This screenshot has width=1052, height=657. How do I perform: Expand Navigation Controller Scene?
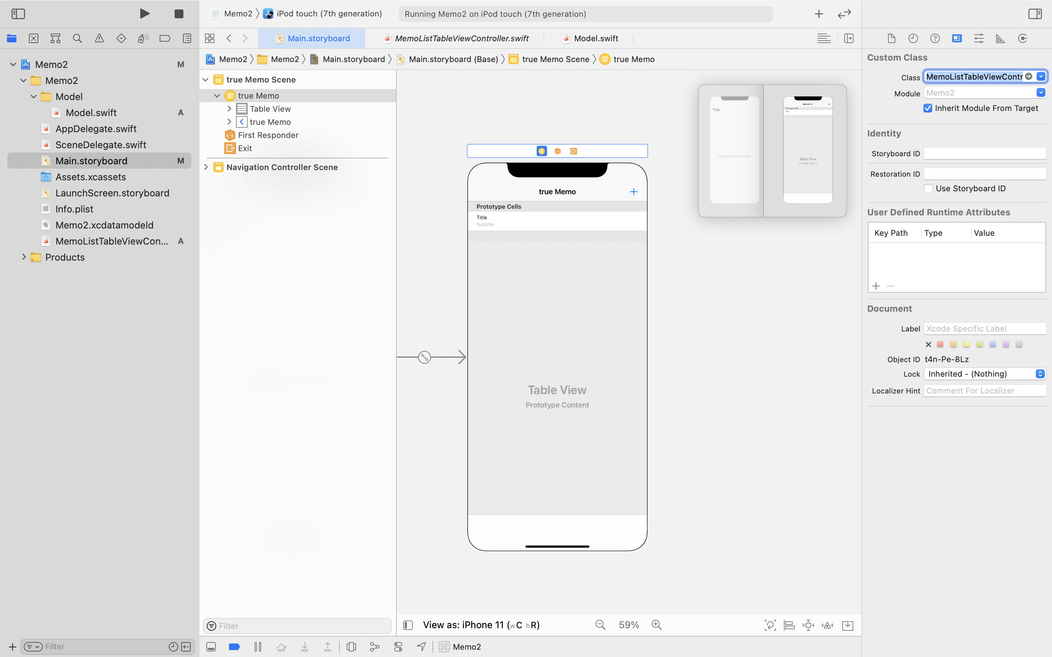click(206, 167)
